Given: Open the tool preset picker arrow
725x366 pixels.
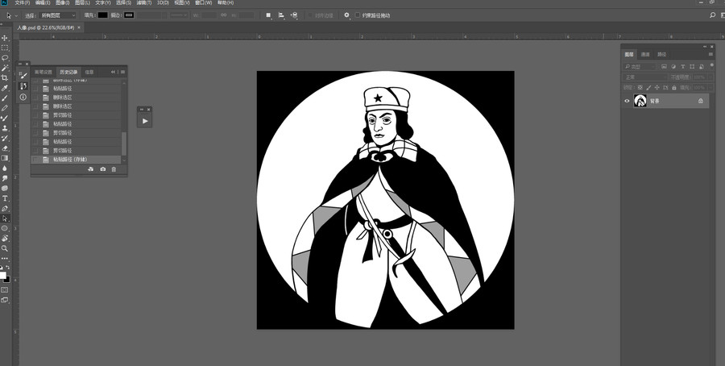Looking at the screenshot, I should coord(17,16).
